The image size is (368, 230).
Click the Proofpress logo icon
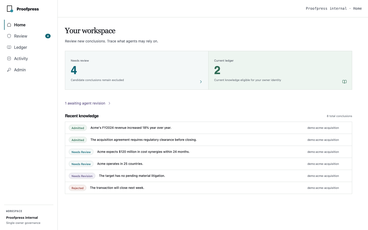tap(10, 9)
